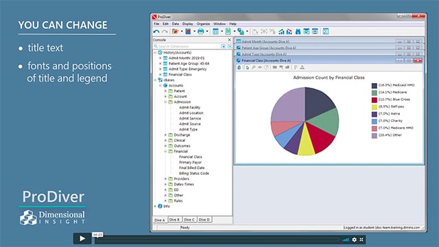Click the grayed Redo arrow icon

(x=165, y=32)
